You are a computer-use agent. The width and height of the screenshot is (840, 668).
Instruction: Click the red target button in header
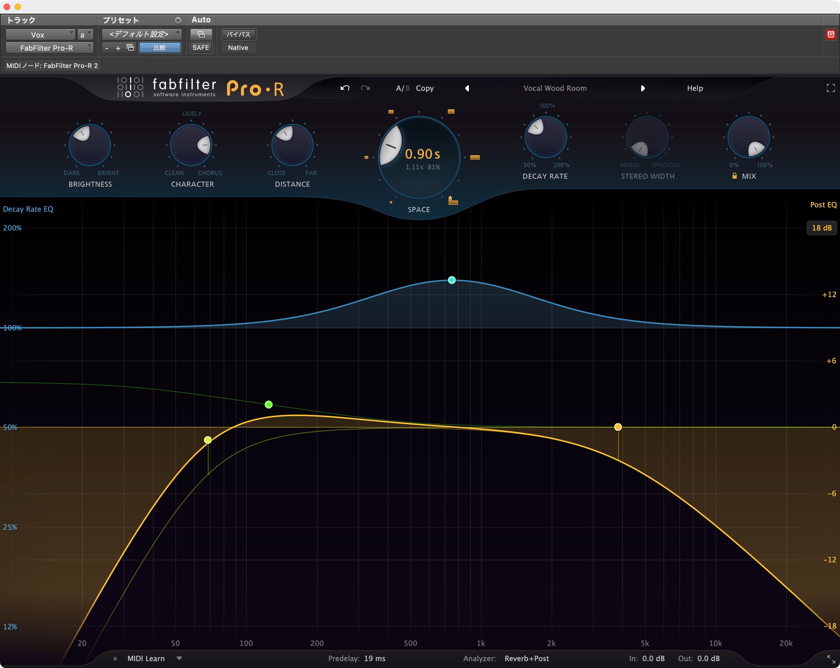(831, 34)
